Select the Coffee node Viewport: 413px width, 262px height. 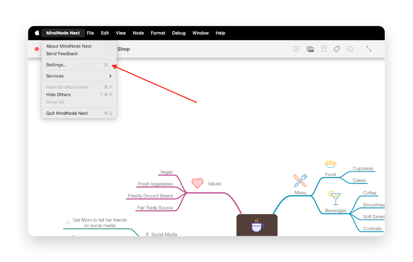(x=370, y=193)
